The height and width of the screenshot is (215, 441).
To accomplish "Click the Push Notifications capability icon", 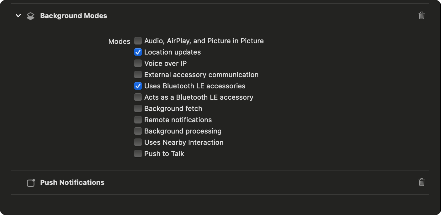I will click(31, 183).
